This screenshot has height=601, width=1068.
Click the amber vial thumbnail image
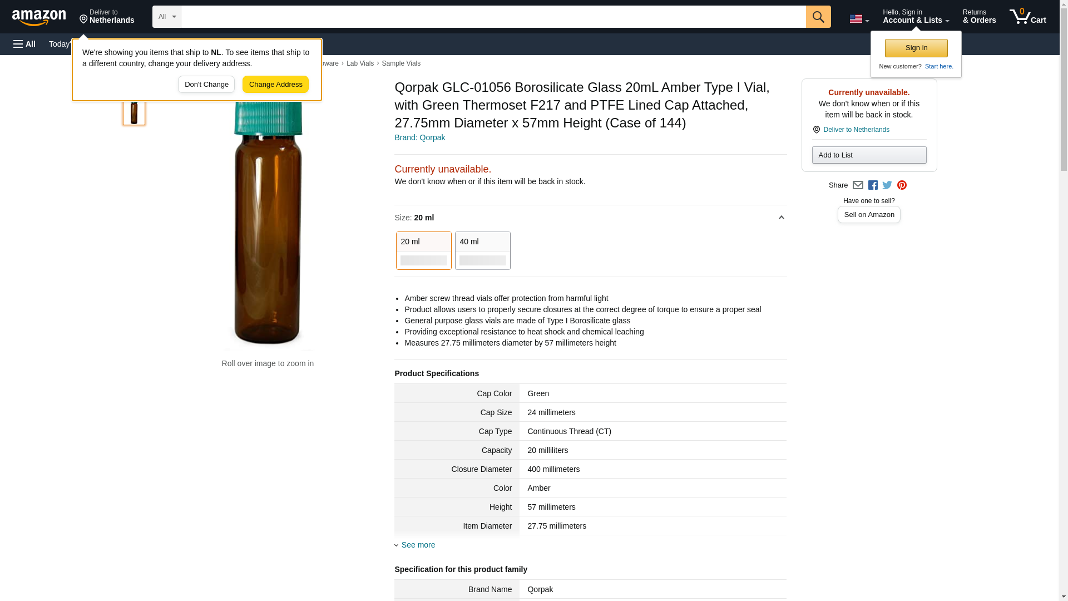tap(134, 111)
